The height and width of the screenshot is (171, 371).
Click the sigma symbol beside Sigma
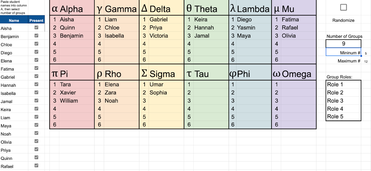click(x=144, y=74)
